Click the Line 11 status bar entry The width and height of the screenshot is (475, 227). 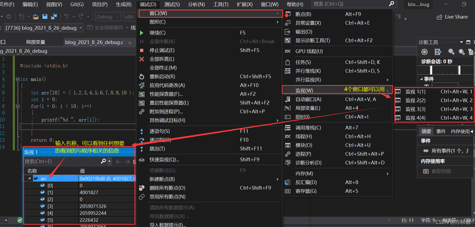pyautogui.click(x=407, y=220)
